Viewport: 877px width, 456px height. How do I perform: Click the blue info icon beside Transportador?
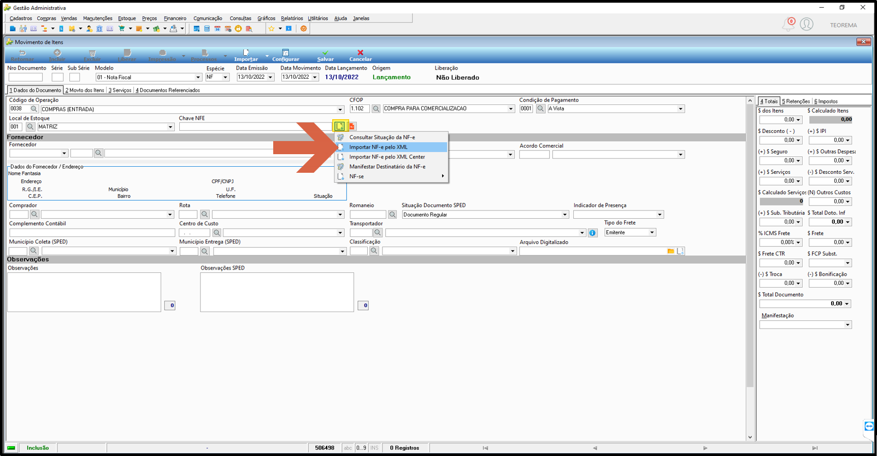(x=592, y=233)
